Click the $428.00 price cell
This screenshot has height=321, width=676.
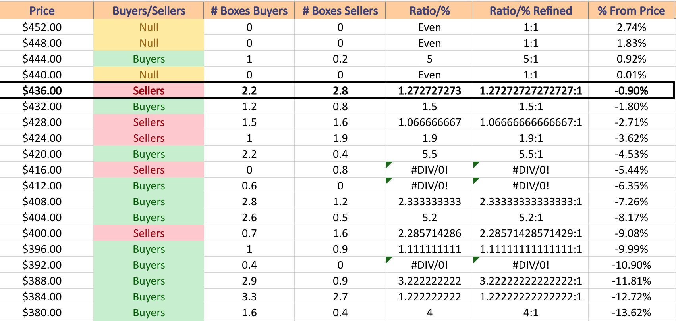tap(46, 122)
